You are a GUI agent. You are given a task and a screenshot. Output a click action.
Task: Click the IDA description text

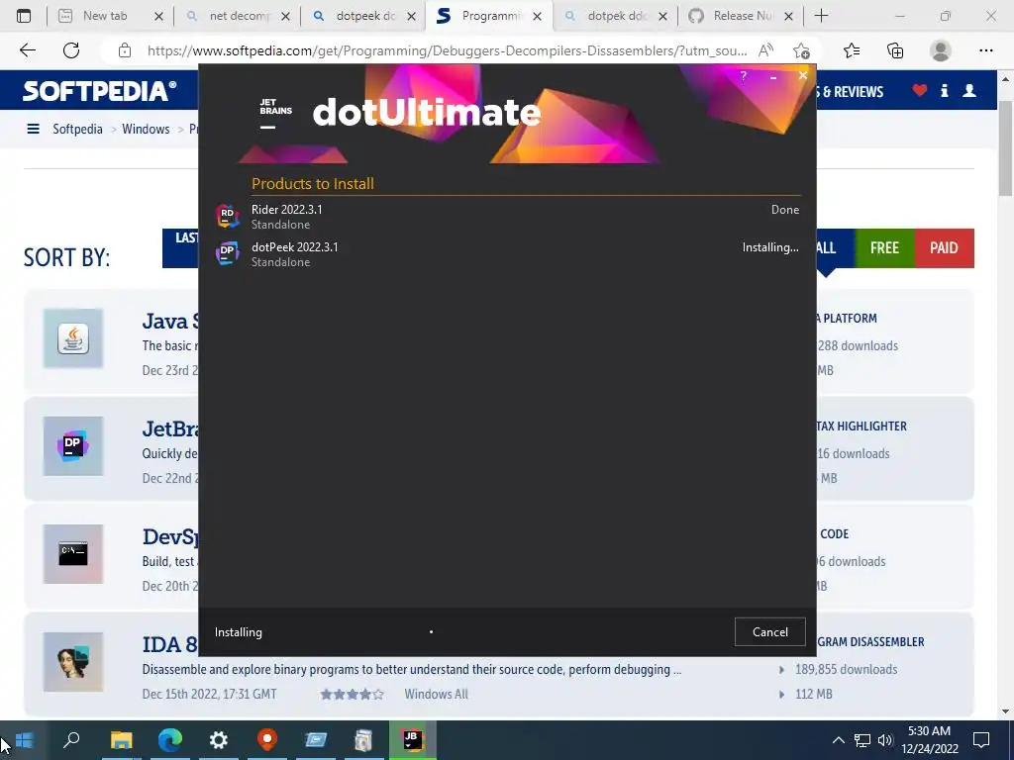click(411, 670)
